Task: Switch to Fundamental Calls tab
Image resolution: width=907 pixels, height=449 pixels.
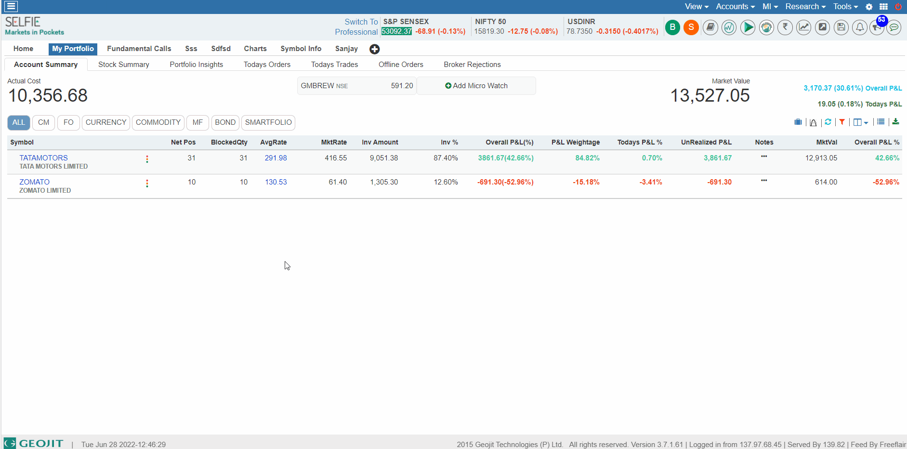Action: coord(139,49)
